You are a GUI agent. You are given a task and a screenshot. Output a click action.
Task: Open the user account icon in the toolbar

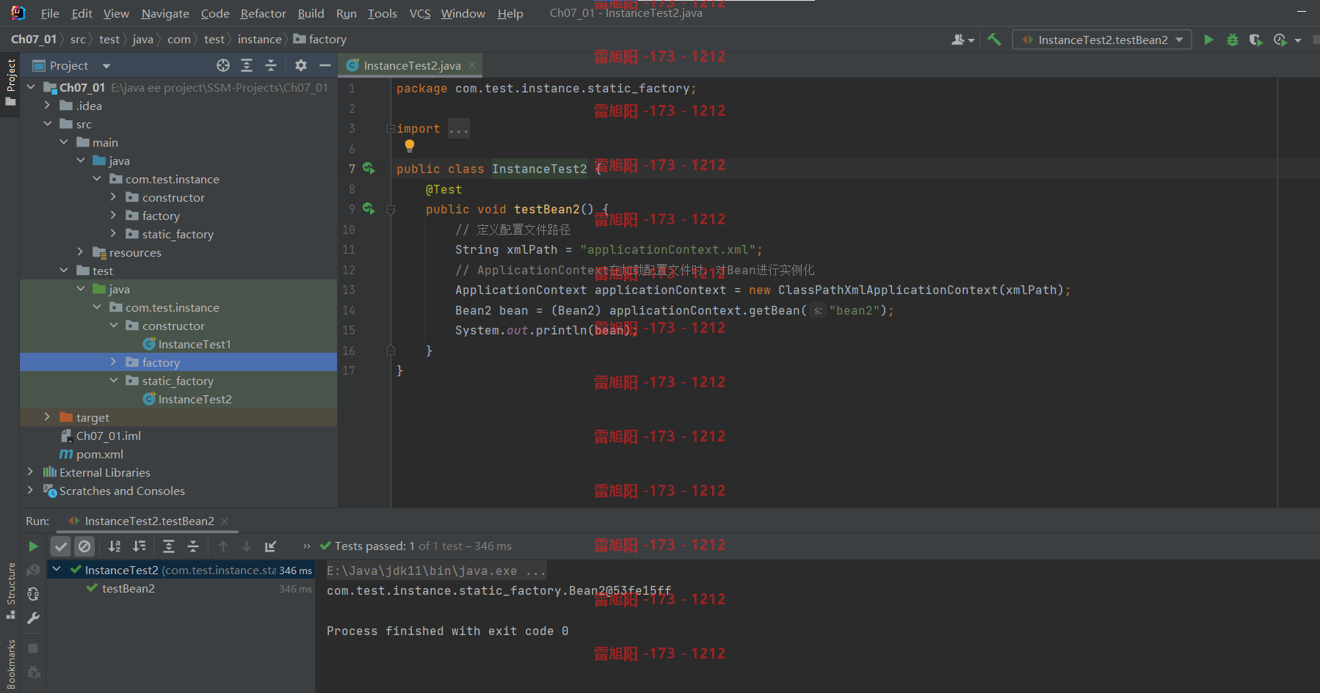(962, 40)
